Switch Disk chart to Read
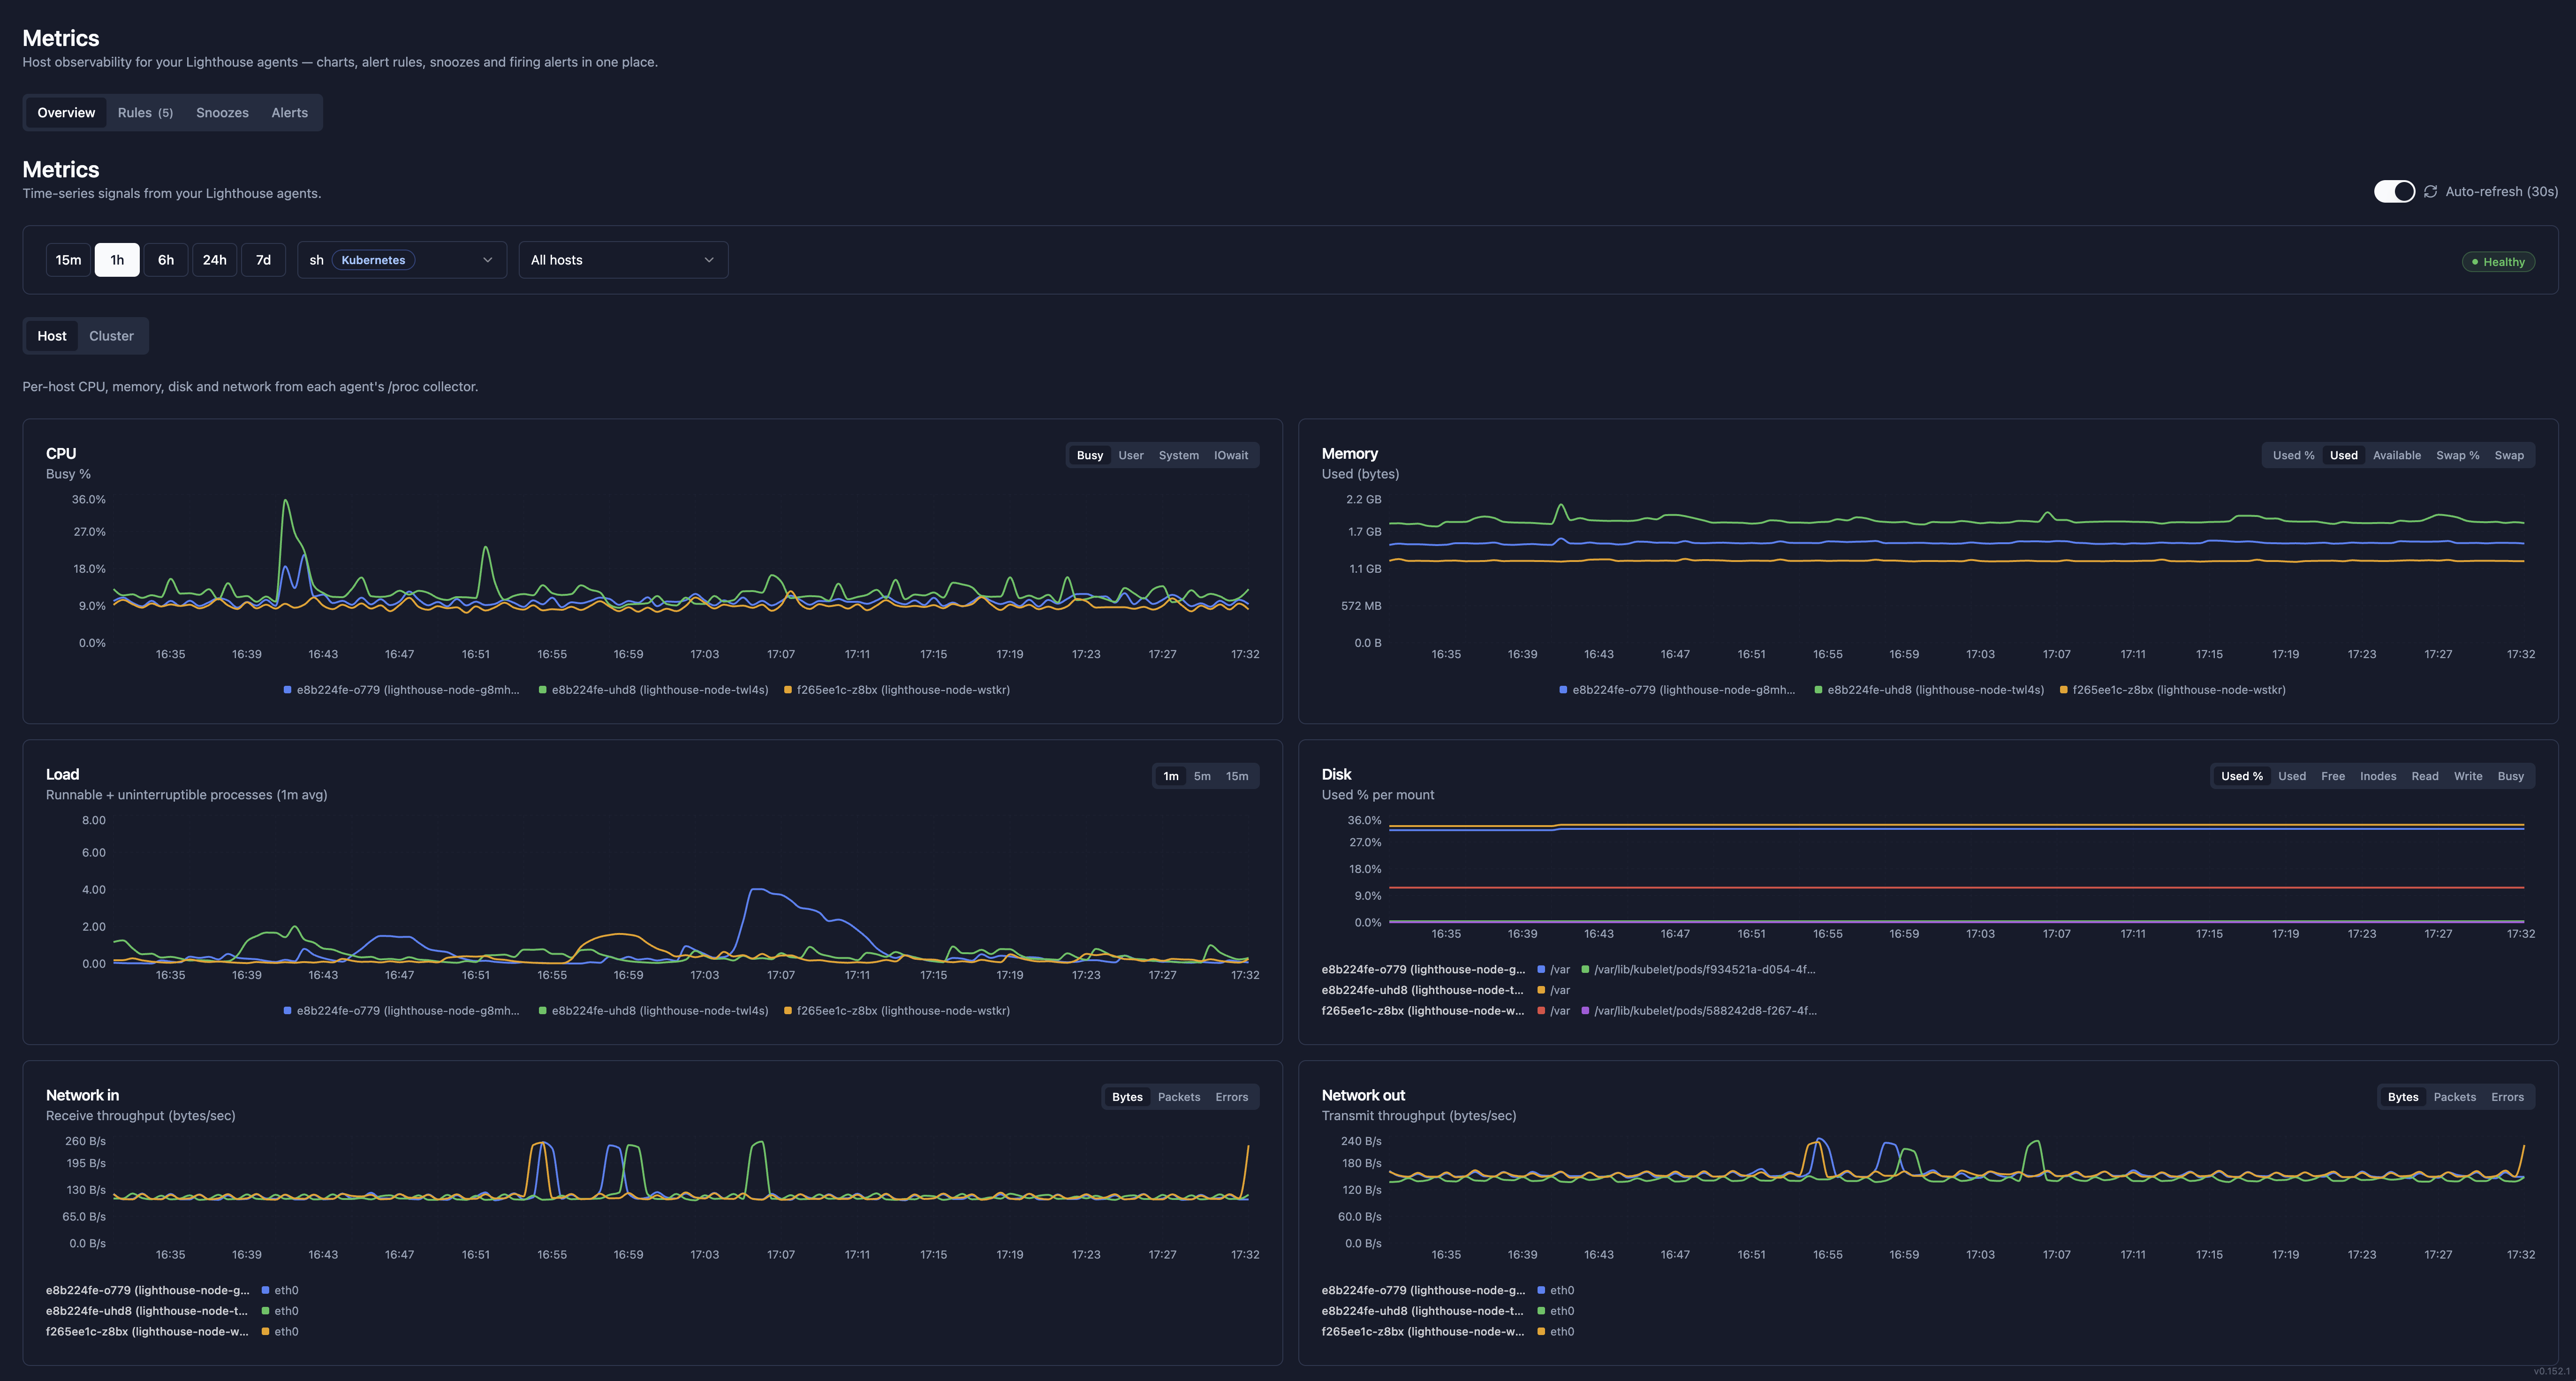The width and height of the screenshot is (2576, 1381). 2425,776
